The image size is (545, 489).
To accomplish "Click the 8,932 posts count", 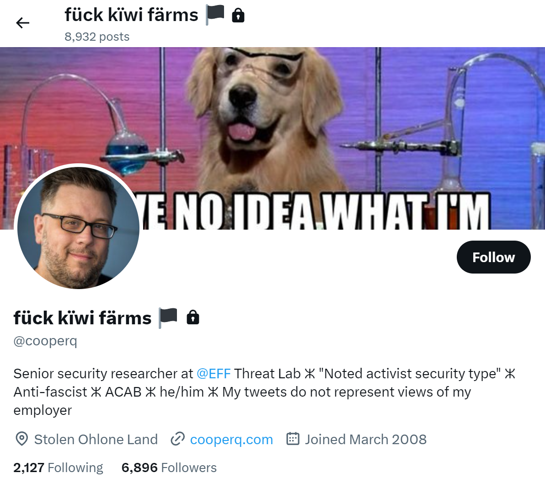I will click(x=97, y=37).
